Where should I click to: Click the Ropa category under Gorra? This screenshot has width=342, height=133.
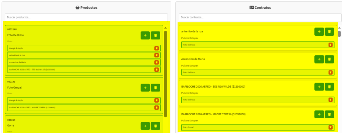pyautogui.click(x=10, y=132)
